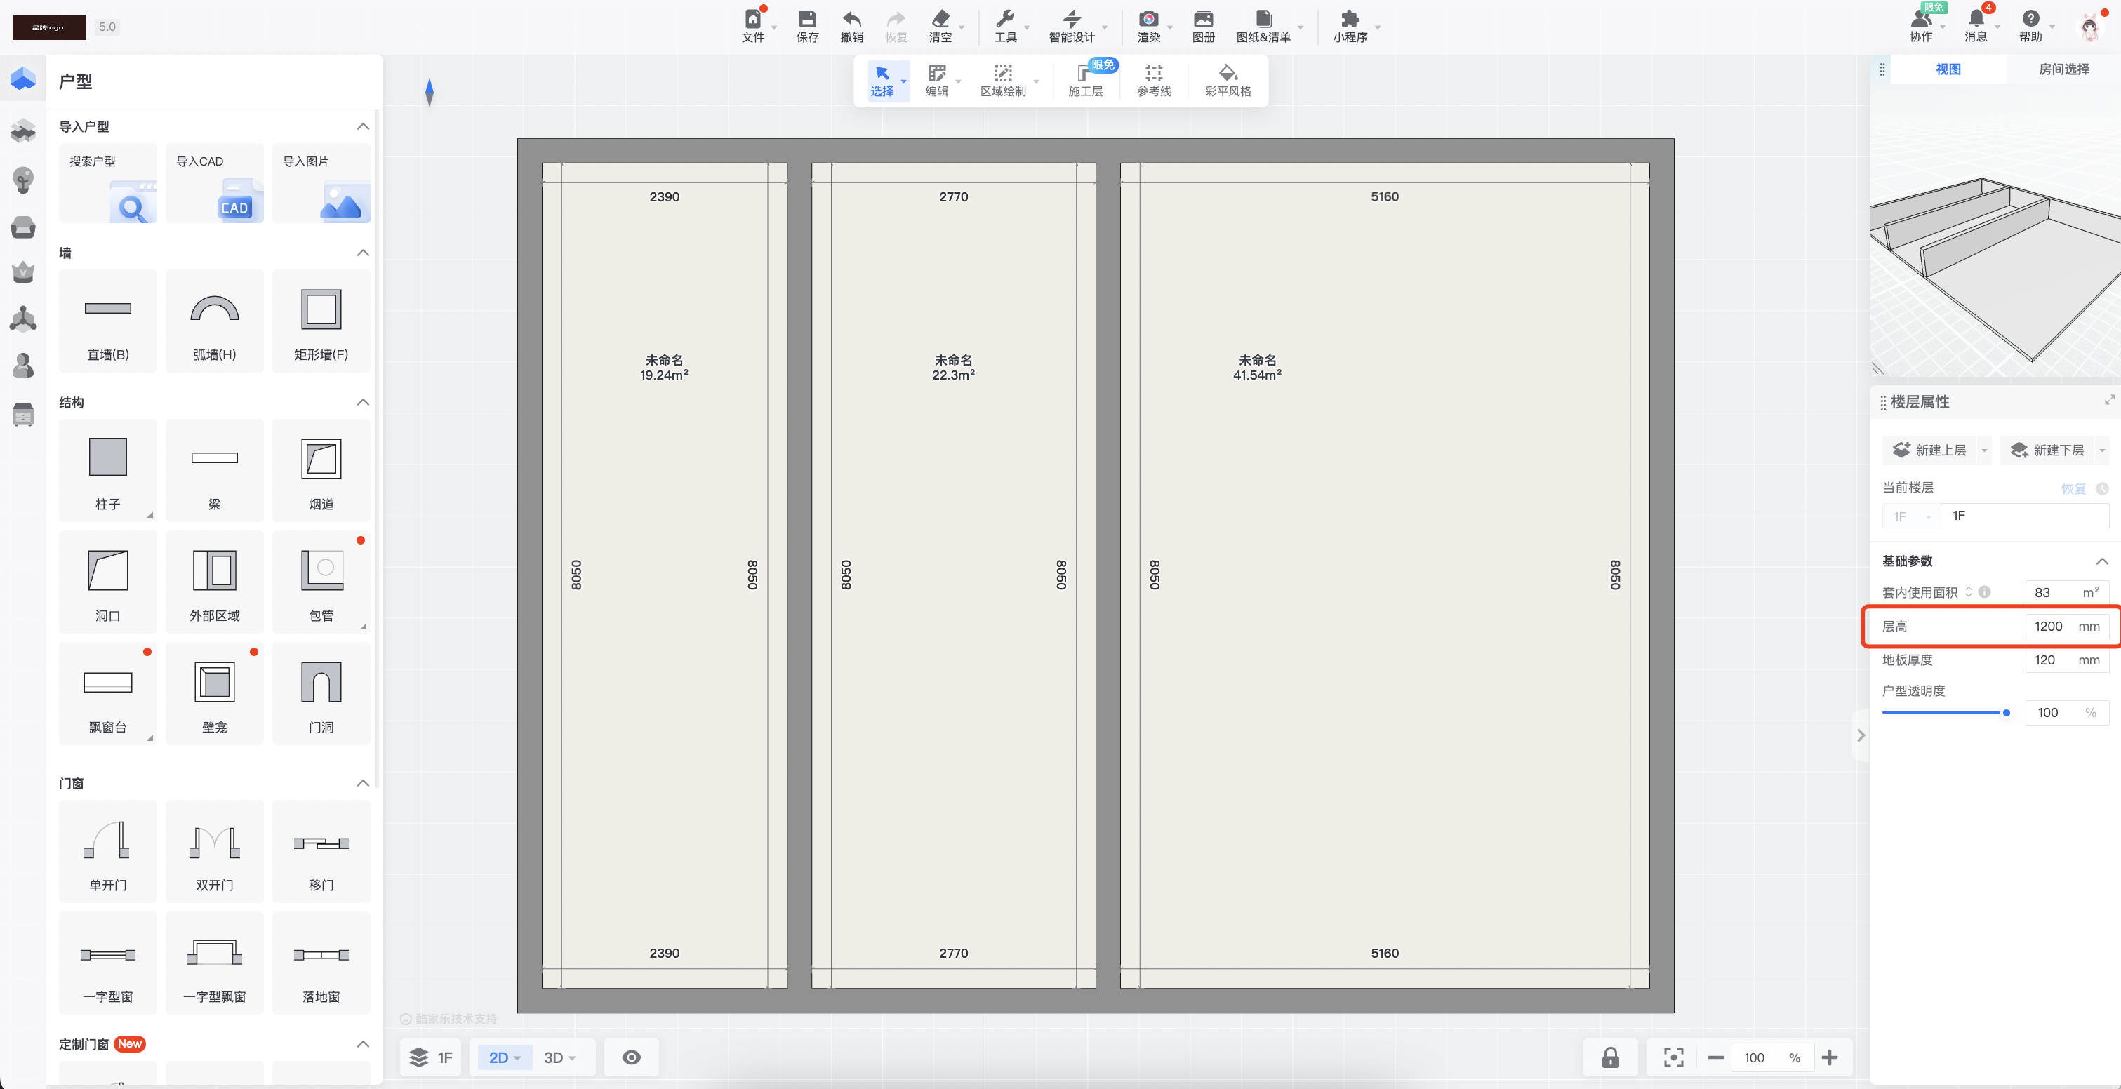Open the 施工层 construction layer tool
The width and height of the screenshot is (2121, 1089).
tap(1085, 81)
